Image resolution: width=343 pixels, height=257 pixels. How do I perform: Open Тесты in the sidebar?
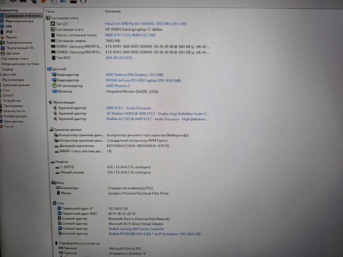tap(9, 127)
